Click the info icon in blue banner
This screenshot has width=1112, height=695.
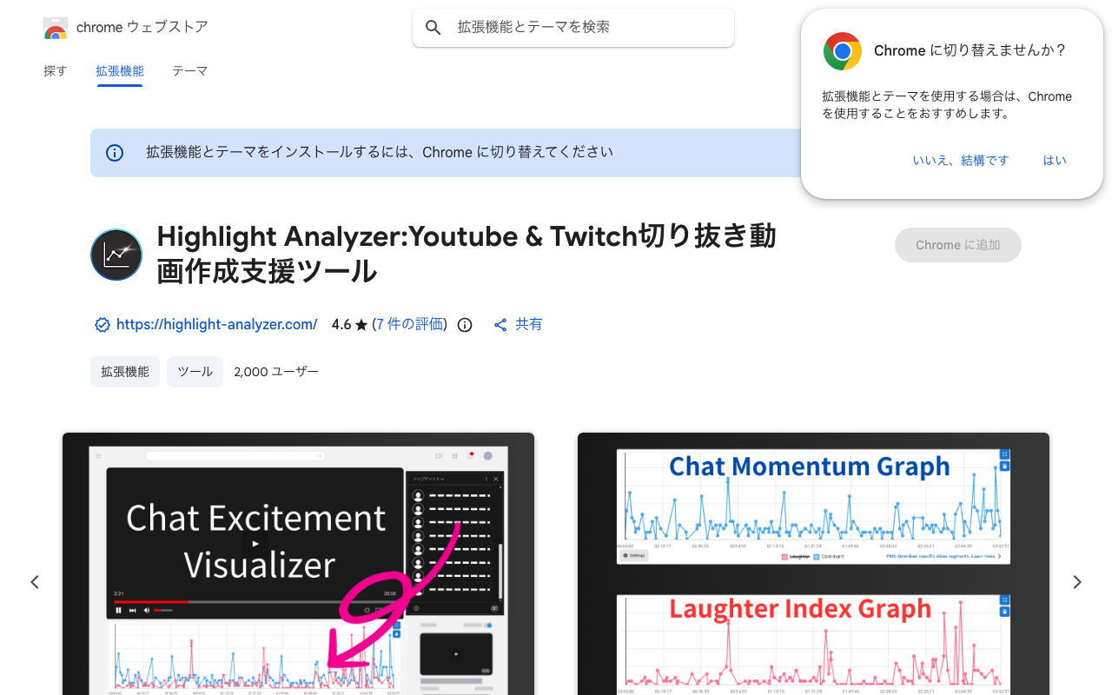coord(115,153)
